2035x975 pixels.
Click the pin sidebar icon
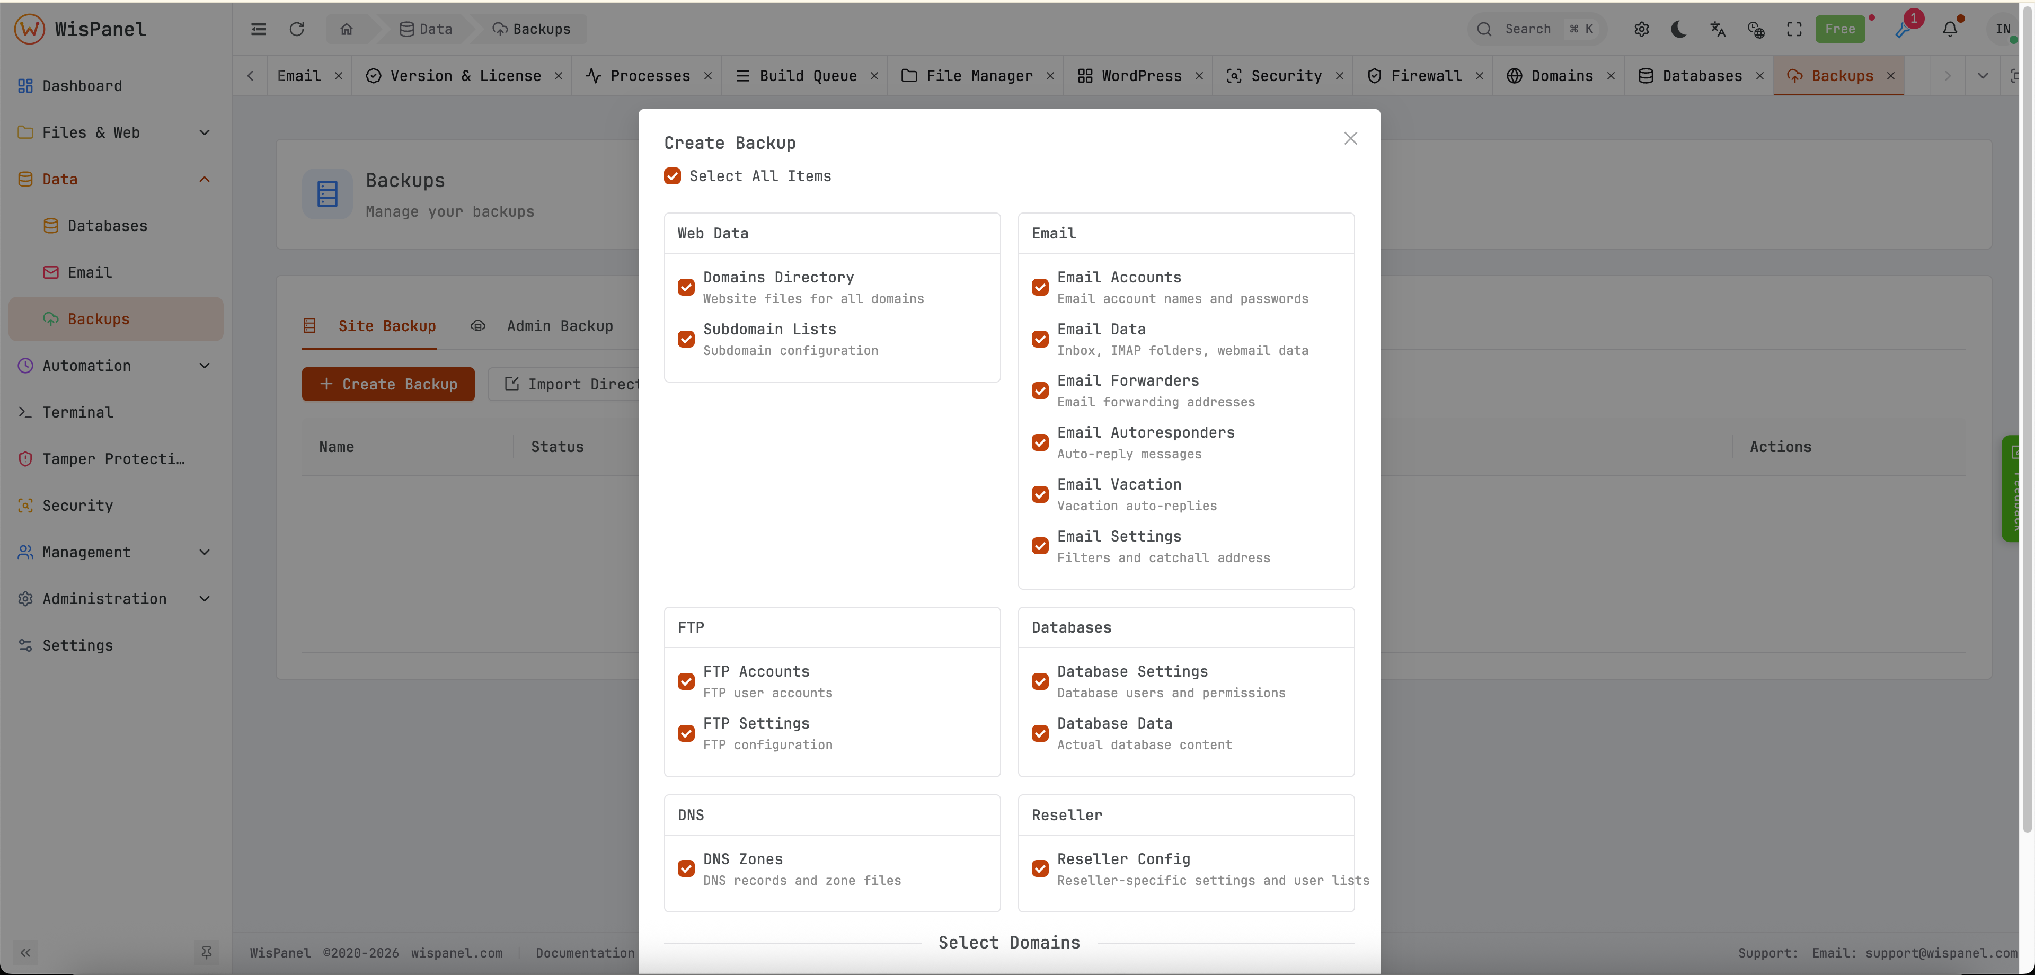pyautogui.click(x=206, y=953)
